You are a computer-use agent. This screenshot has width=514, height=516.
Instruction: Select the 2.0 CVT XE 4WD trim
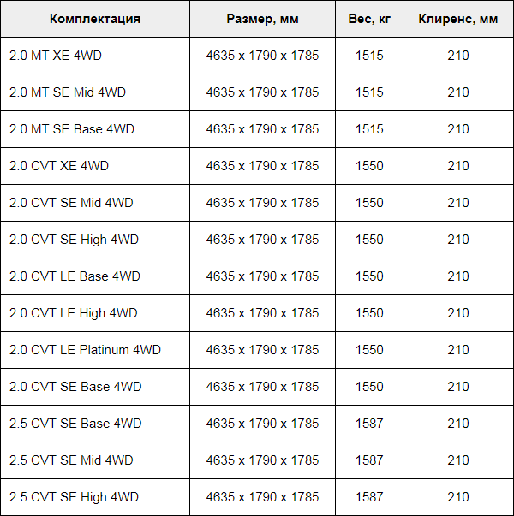pos(59,166)
